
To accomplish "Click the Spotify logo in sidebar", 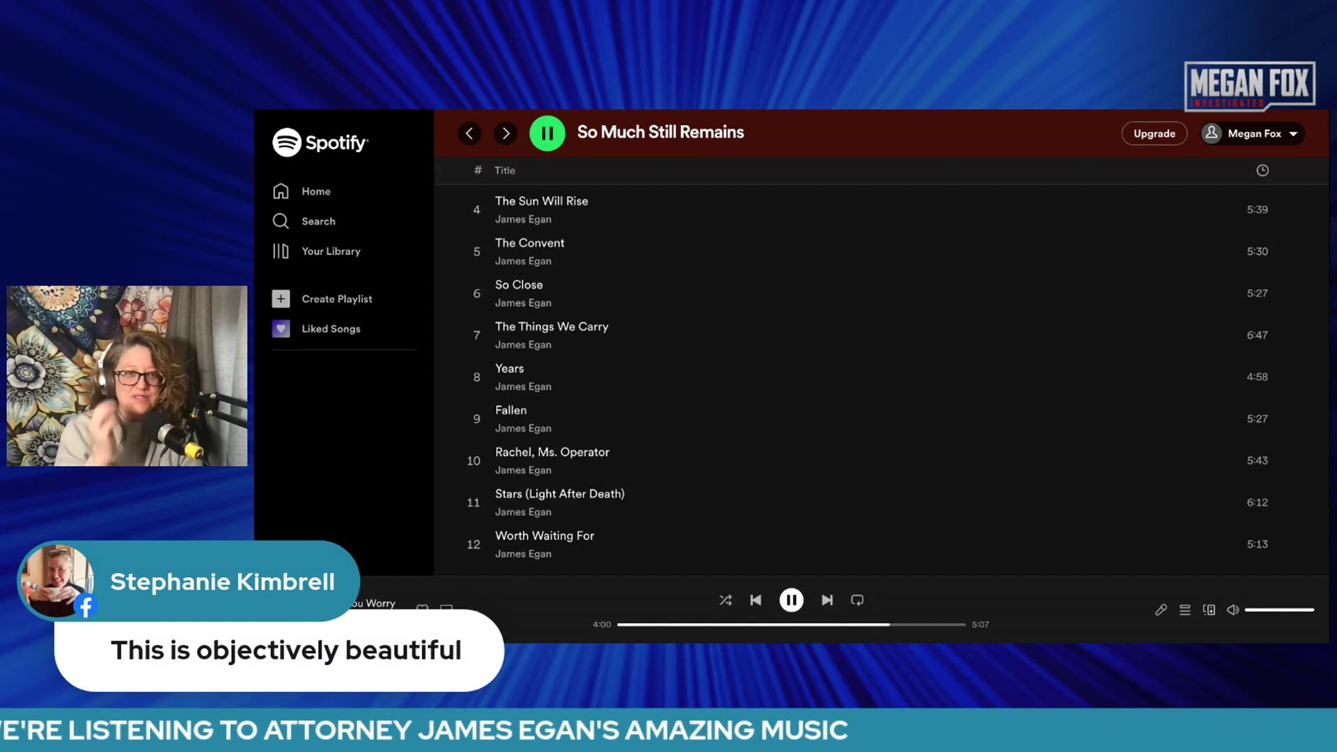I will click(x=320, y=142).
